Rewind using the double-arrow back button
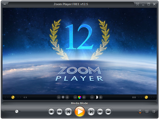 pyautogui.click(x=59, y=112)
